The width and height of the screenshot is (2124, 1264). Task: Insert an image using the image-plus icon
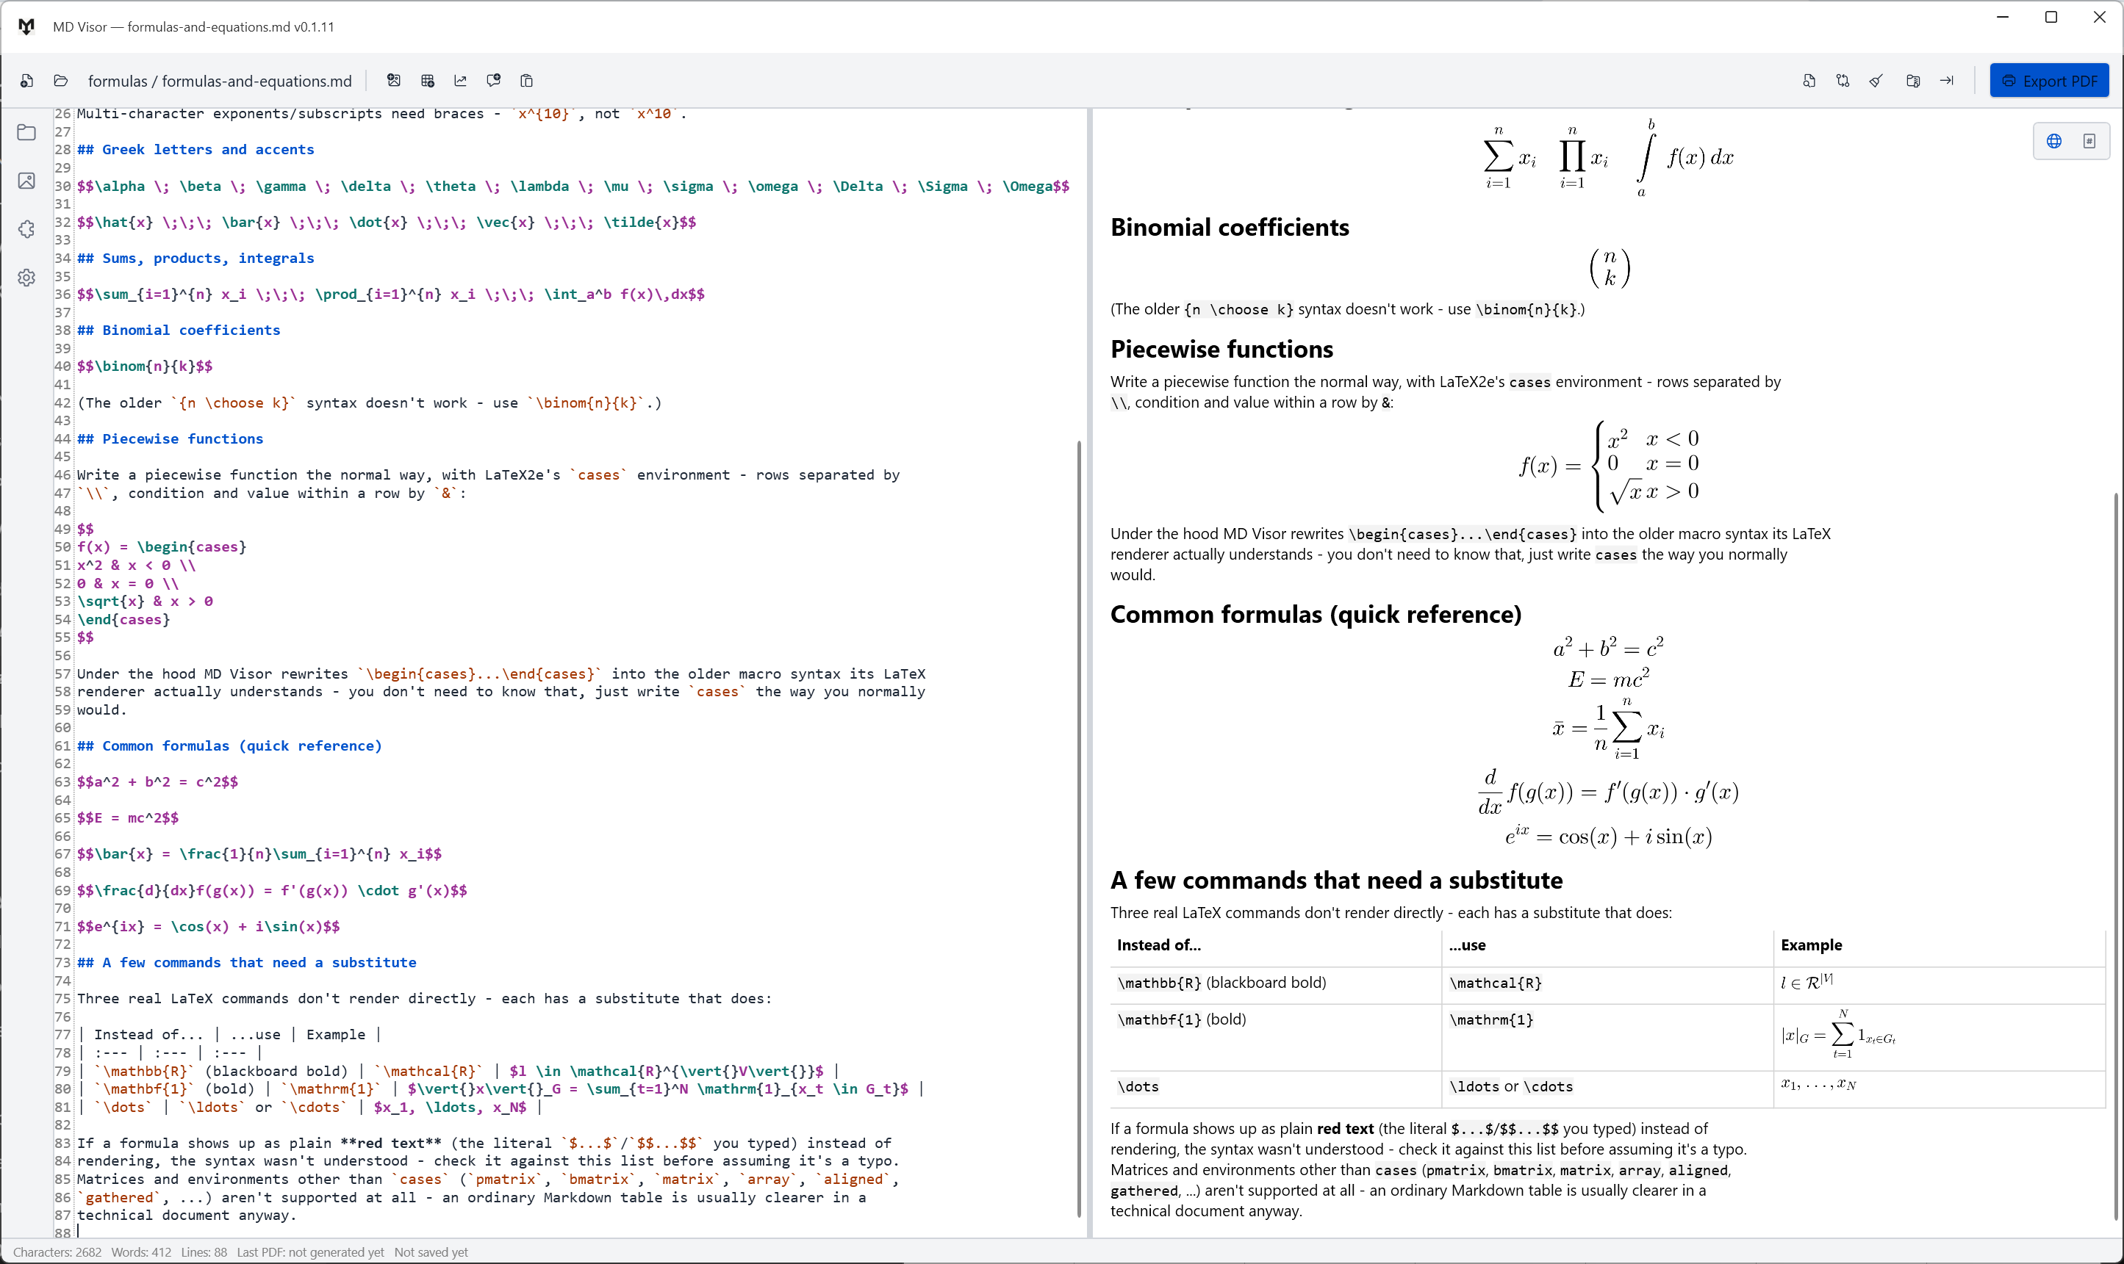pyautogui.click(x=394, y=81)
